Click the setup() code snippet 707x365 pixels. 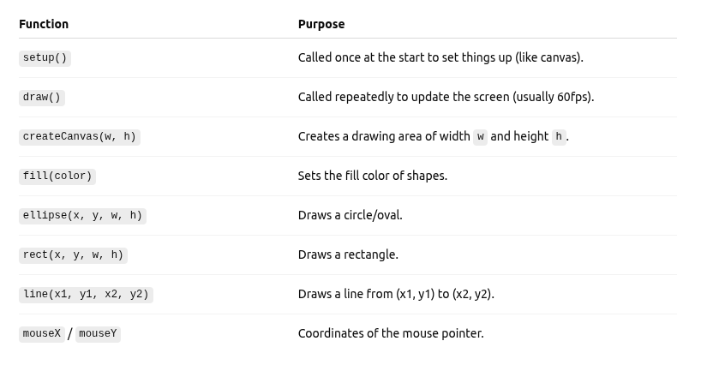click(45, 58)
